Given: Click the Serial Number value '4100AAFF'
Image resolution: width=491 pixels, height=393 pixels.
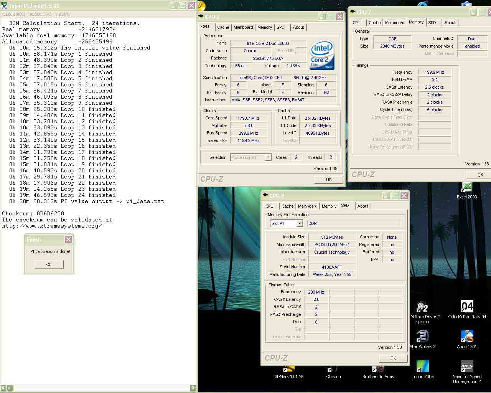Looking at the screenshot, I should (x=332, y=267).
